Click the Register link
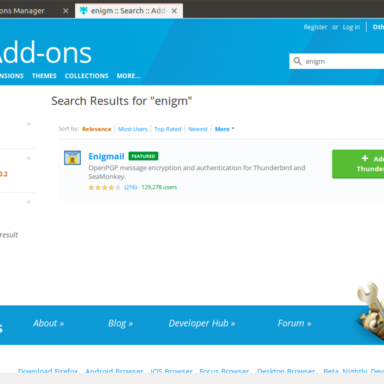The width and height of the screenshot is (384, 384). 315,27
